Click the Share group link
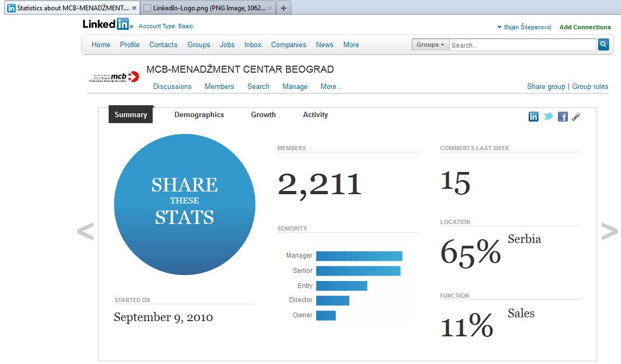This screenshot has height=364, width=621. coord(545,86)
